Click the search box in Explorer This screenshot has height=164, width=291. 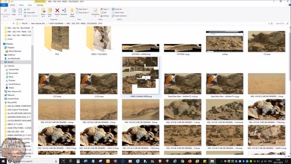282,24
